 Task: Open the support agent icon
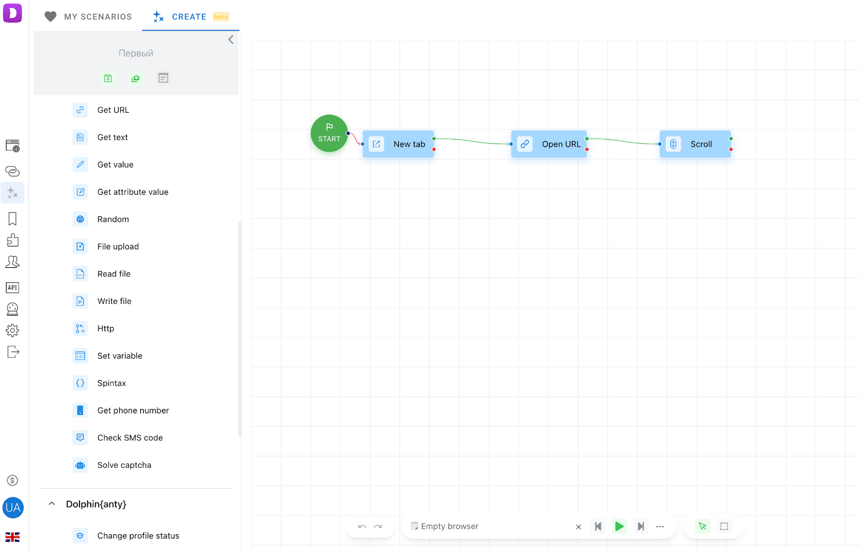12,309
